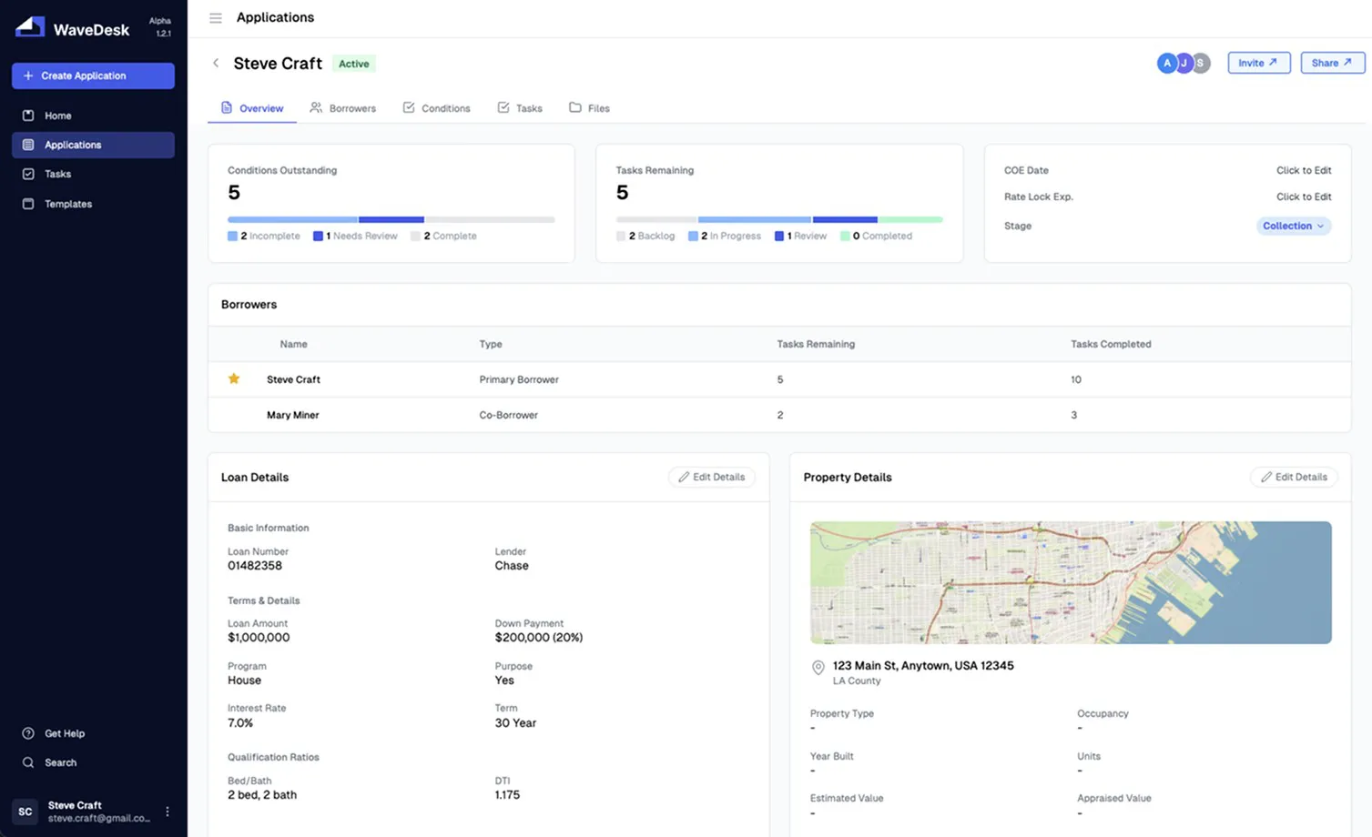This screenshot has height=837, width=1372.
Task: Click the Invite button
Action: tap(1258, 63)
